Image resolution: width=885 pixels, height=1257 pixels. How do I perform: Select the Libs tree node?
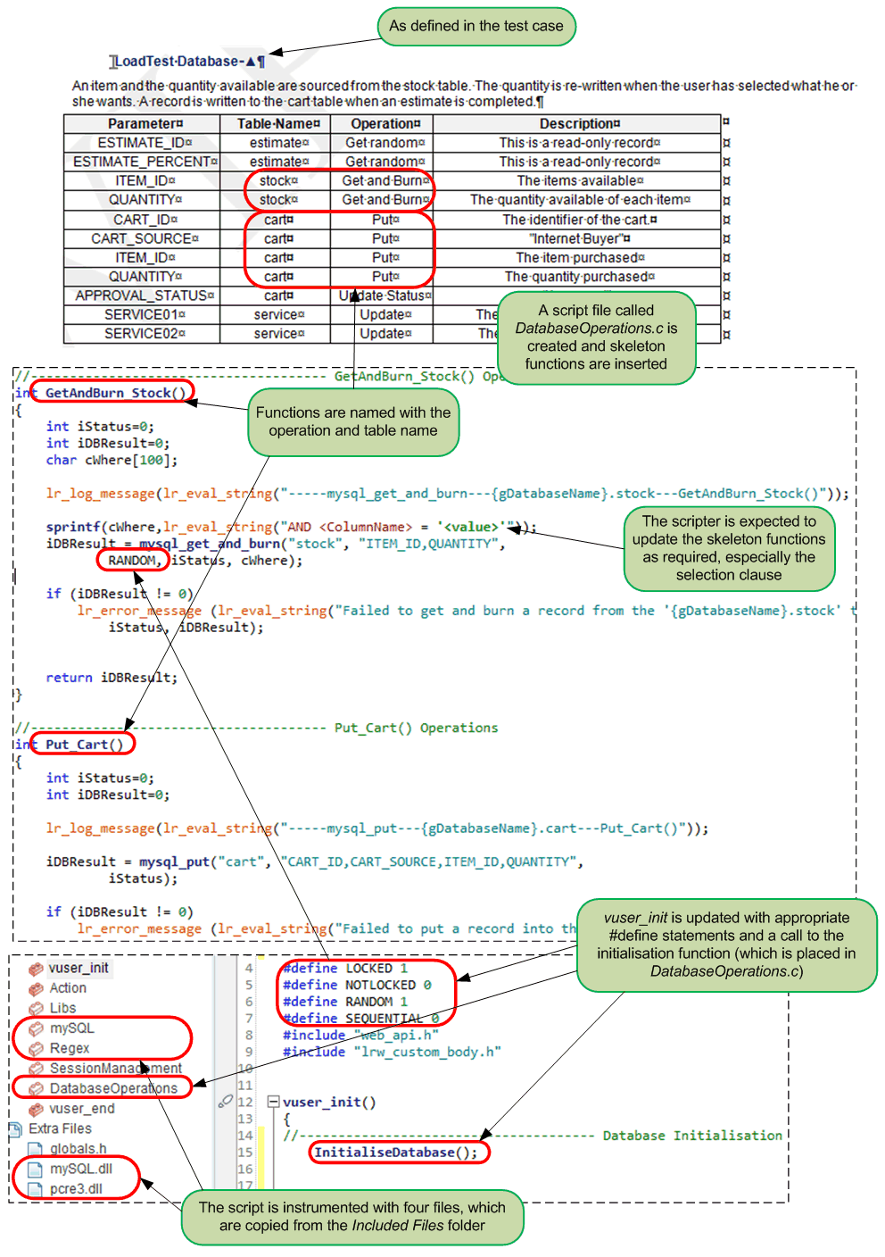pyautogui.click(x=62, y=1008)
